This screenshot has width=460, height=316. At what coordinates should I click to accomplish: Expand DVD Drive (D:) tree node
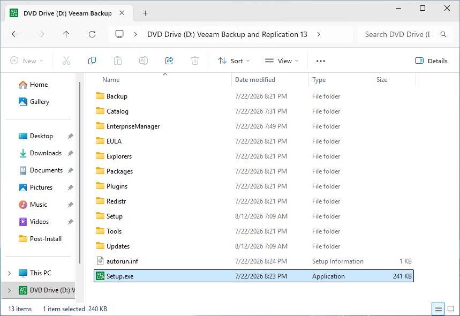[x=10, y=290]
